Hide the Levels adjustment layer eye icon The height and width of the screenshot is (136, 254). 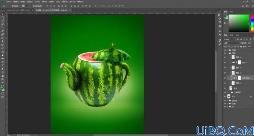pyautogui.click(x=225, y=62)
